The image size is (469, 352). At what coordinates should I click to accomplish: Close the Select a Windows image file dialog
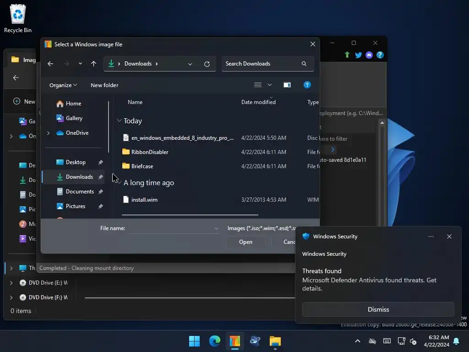[x=312, y=44]
